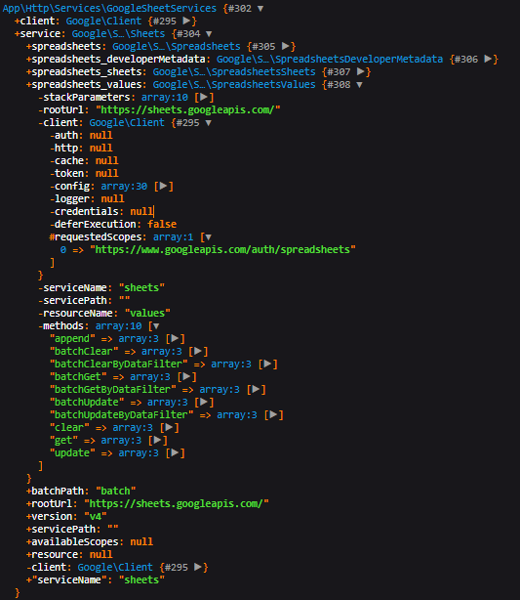Image resolution: width=520 pixels, height=600 pixels.
Task: Click +availableScopes null value
Action: pyautogui.click(x=141, y=541)
